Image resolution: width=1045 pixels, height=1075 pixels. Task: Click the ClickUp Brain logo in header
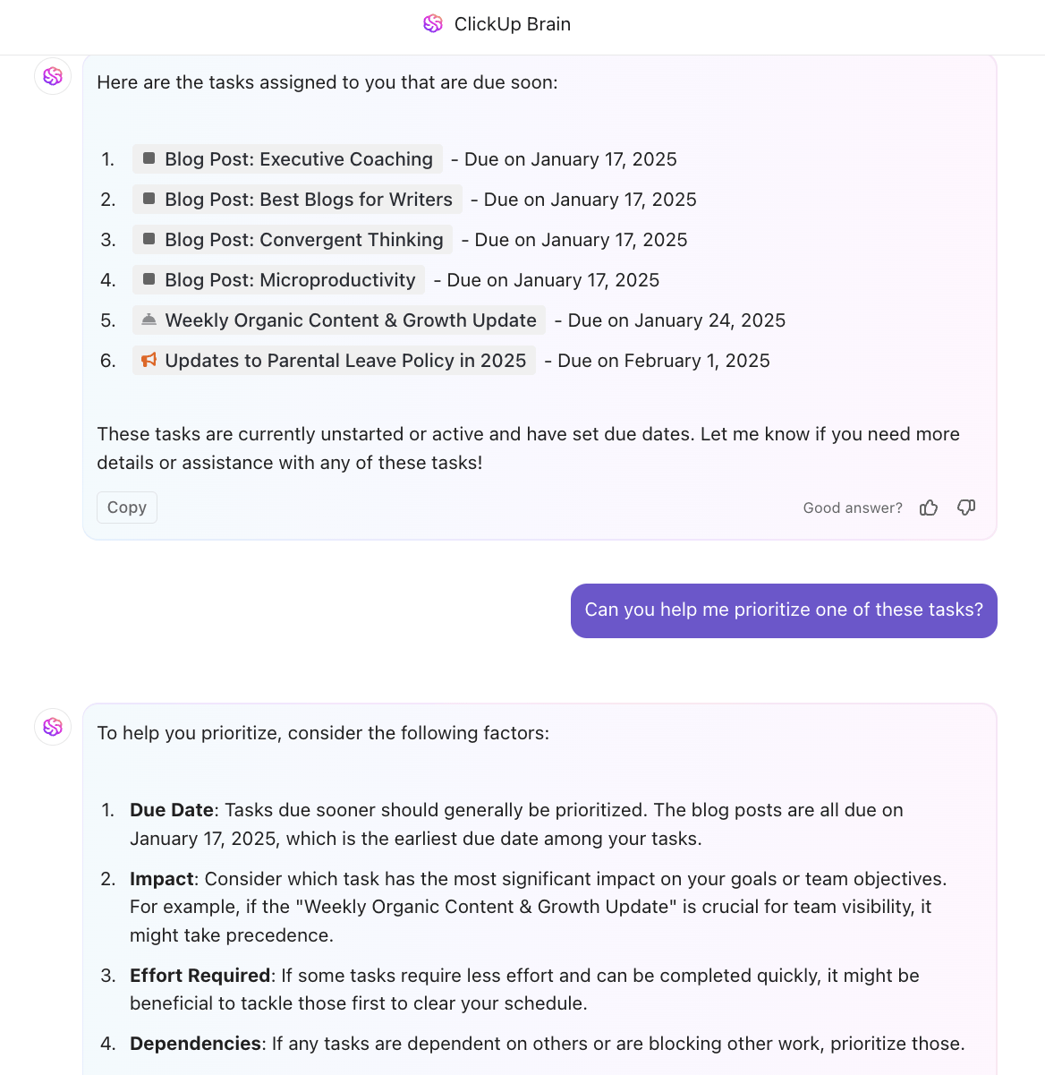pos(433,24)
